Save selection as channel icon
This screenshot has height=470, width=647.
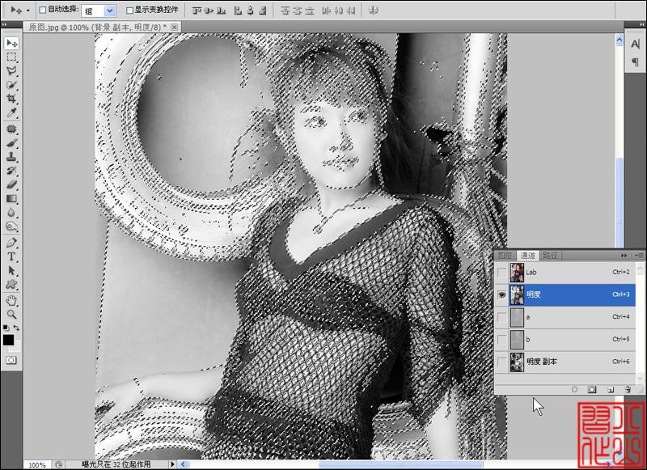(x=592, y=389)
